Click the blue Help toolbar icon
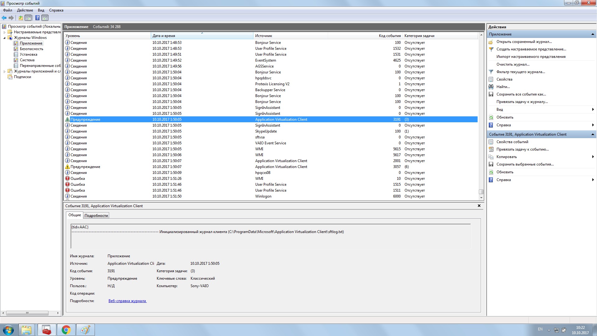 click(37, 18)
